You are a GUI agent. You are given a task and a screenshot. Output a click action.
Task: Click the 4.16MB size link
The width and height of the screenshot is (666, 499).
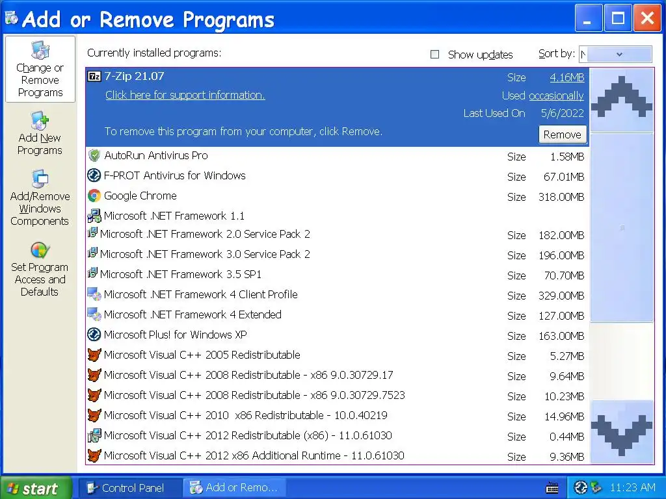tap(566, 78)
